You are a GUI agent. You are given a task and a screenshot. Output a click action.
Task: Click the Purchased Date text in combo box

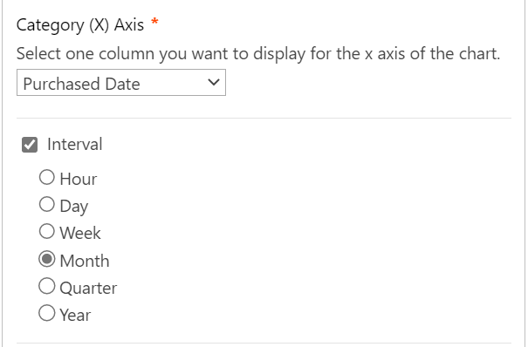(x=81, y=84)
